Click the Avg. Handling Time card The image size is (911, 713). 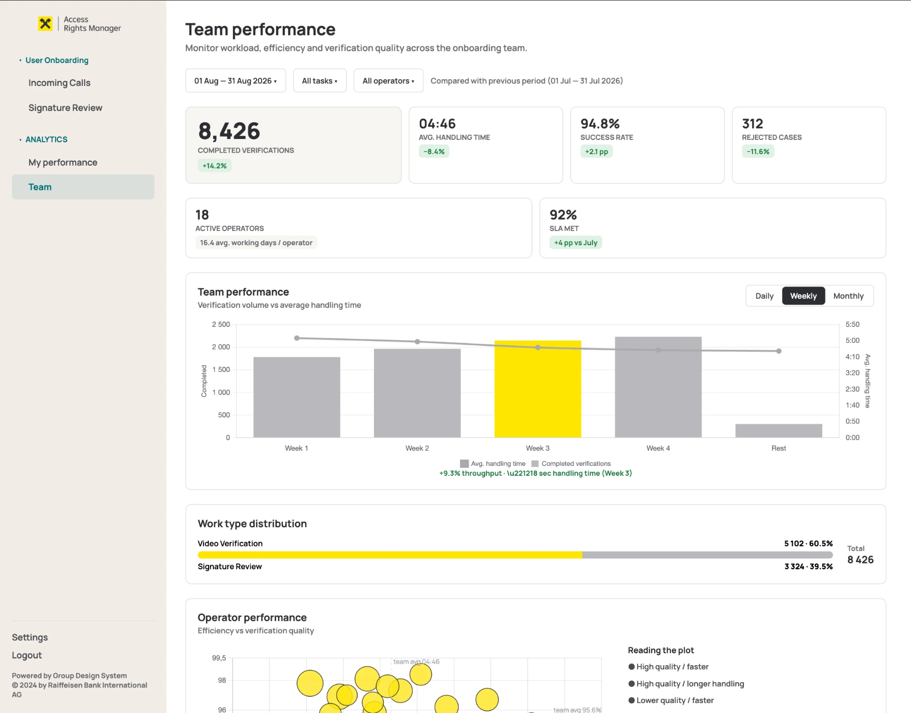coord(486,145)
